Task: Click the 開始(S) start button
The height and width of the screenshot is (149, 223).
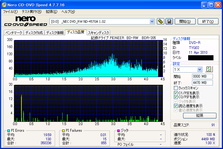Action: pos(185,21)
